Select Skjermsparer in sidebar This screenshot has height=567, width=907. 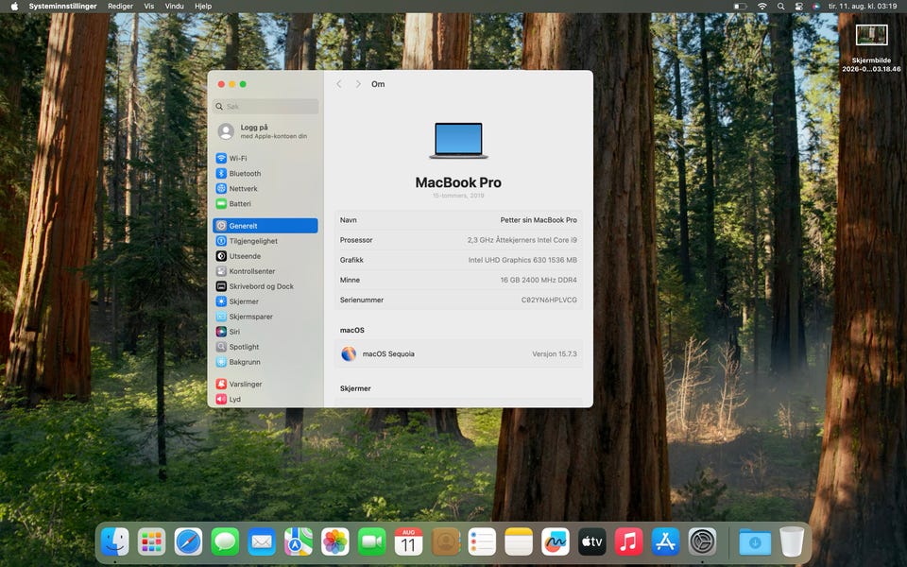pos(265,317)
